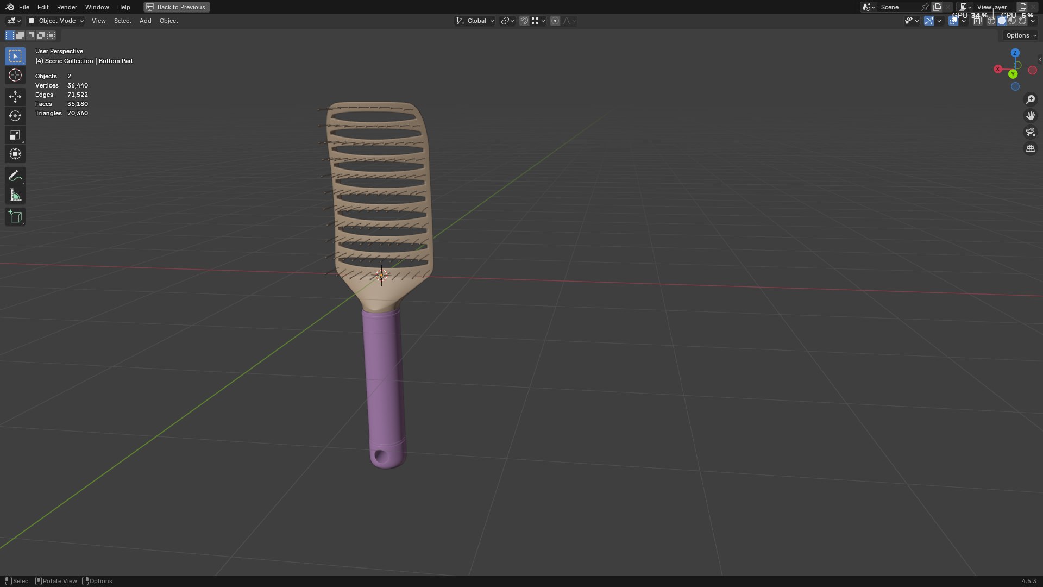Toggle proportional editing
Viewport: 1043px width, 587px height.
[x=555, y=21]
